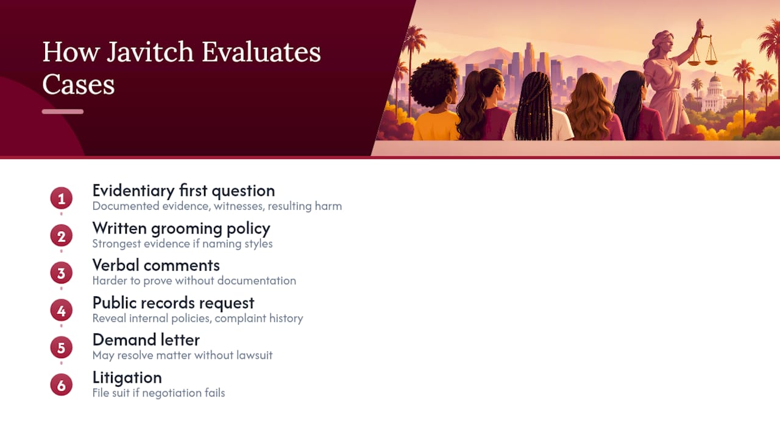Image resolution: width=780 pixels, height=438 pixels.
Task: Click 'Strongest evidence if naming styles' subtitle
Action: 182,244
